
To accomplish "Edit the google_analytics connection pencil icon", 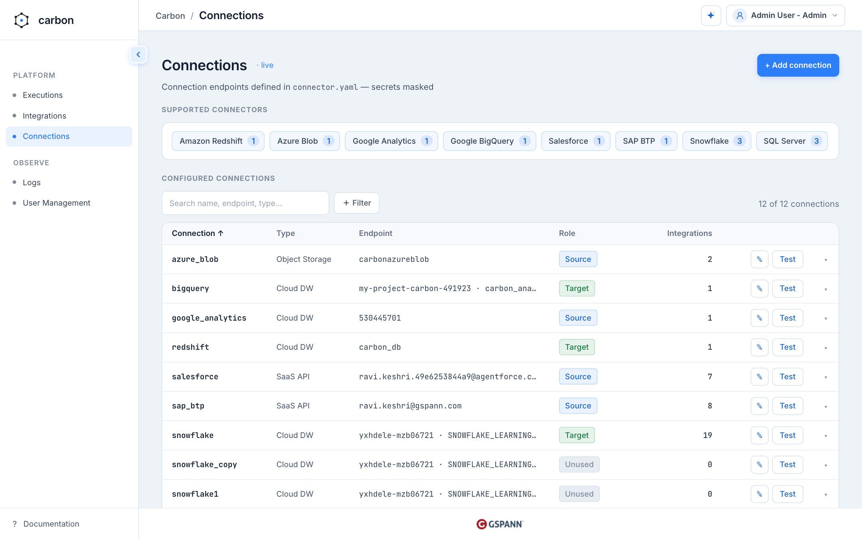I will point(759,318).
